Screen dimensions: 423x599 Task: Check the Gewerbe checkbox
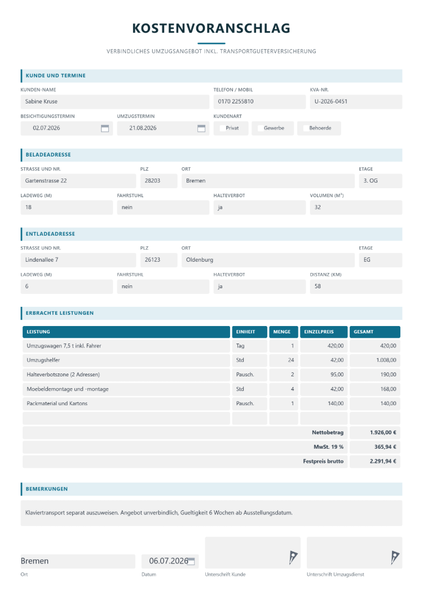[260, 128]
